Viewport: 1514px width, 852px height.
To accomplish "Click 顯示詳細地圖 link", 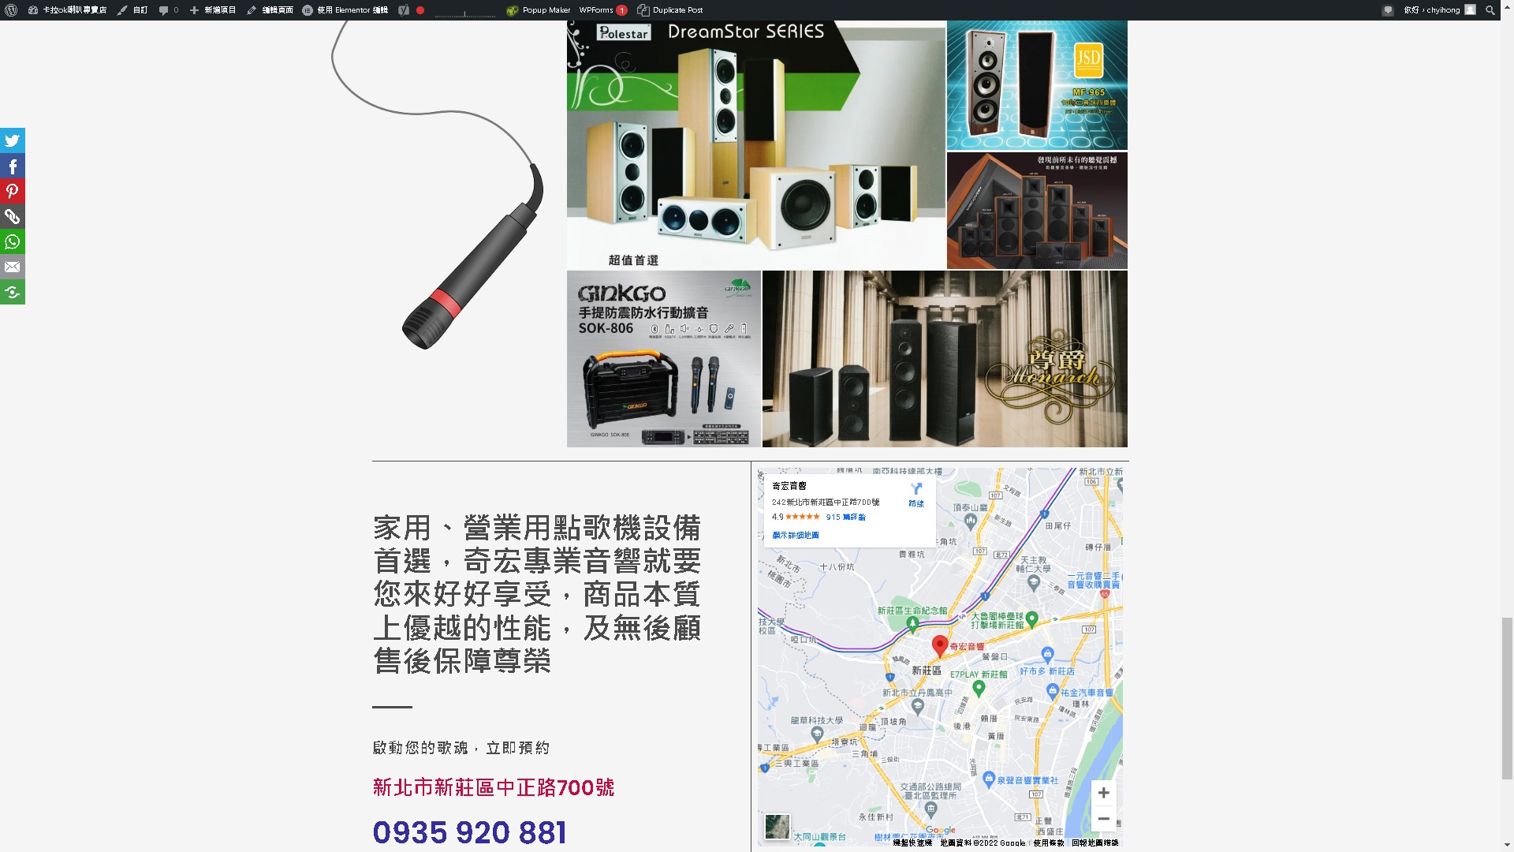I will click(795, 536).
